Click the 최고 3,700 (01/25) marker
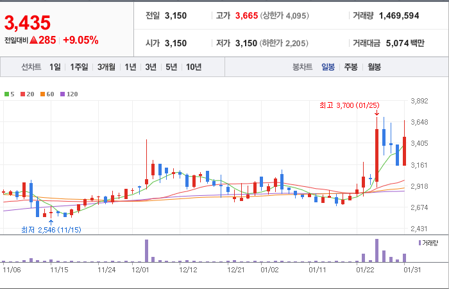 click(350, 105)
